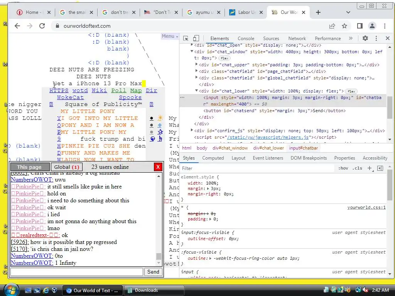Close the chat window with red X
Screen dimensions: 395x296
pos(158,167)
